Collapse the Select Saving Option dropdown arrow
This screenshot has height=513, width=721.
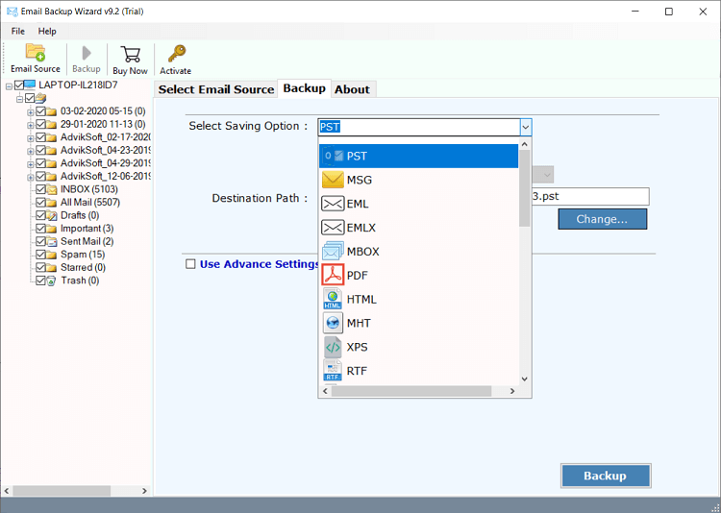[x=525, y=127]
